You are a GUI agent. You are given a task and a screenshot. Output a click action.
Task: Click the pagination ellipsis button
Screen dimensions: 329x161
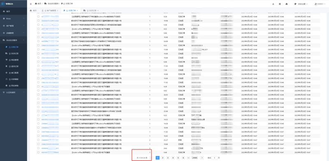(188, 158)
